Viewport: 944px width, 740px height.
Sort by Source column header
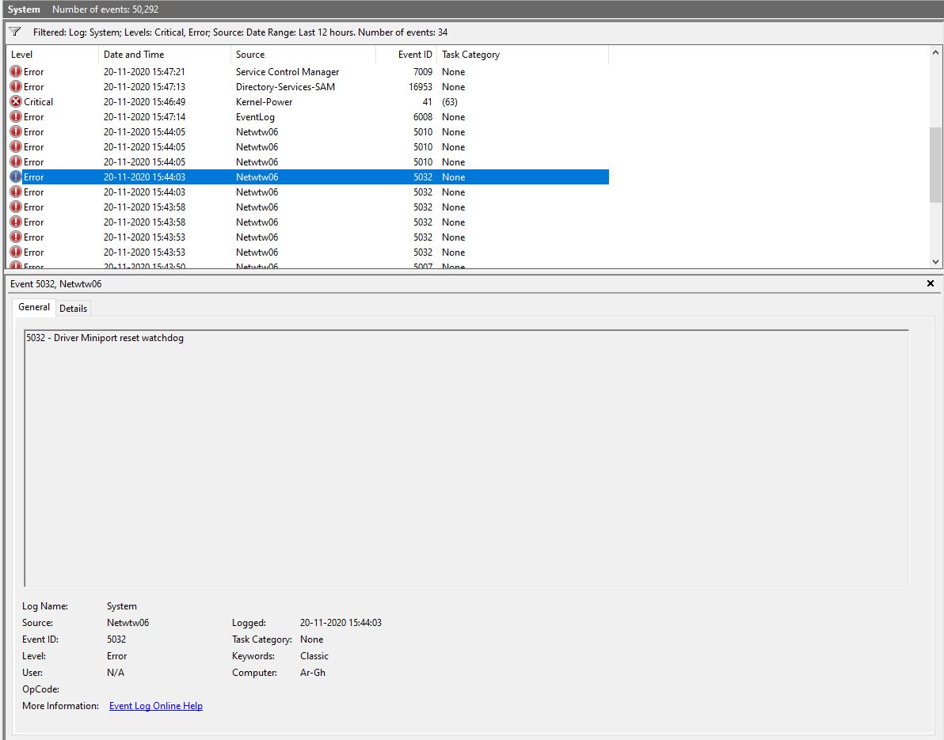pos(303,55)
